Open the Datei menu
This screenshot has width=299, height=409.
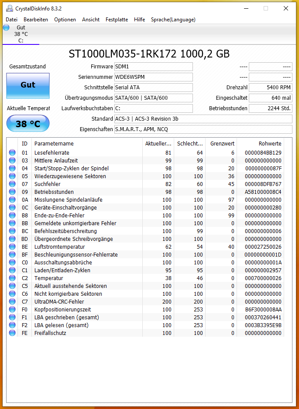11,20
